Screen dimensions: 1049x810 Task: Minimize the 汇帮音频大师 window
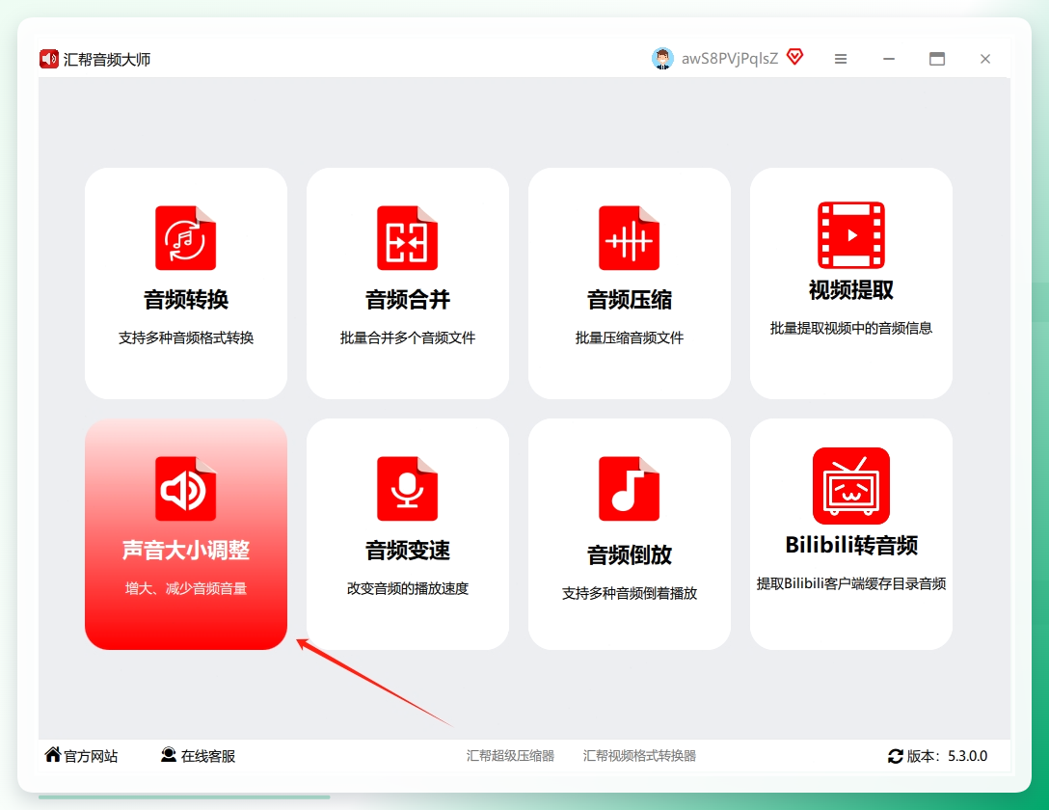point(888,59)
